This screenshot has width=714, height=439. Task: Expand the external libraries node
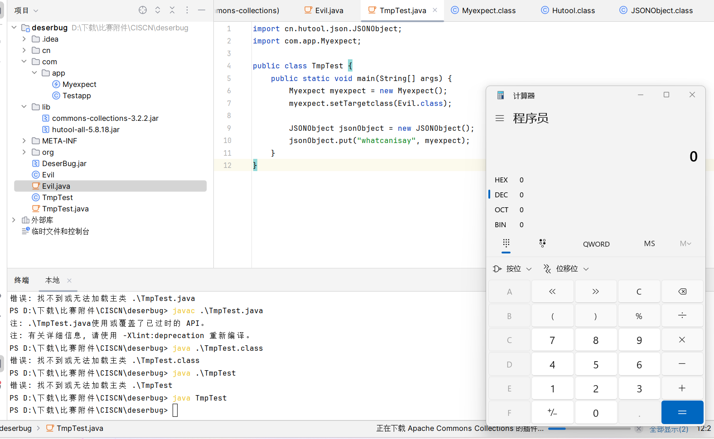[14, 220]
